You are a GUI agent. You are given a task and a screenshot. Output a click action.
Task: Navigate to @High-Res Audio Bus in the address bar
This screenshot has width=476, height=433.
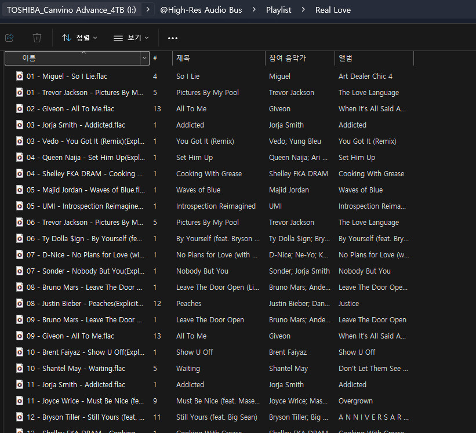[x=201, y=10]
